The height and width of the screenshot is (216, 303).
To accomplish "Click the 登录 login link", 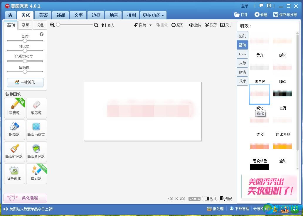I will click(245, 6).
